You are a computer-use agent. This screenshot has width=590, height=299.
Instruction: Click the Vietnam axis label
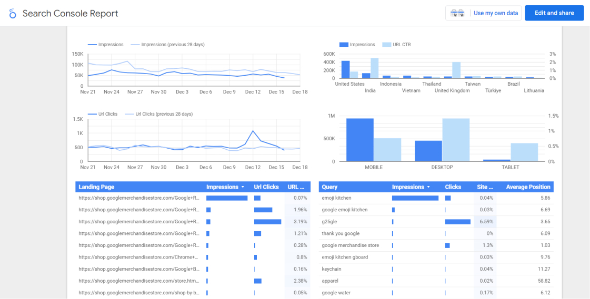point(411,90)
